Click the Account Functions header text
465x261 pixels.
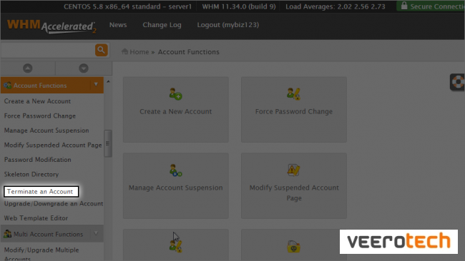[x=40, y=86]
